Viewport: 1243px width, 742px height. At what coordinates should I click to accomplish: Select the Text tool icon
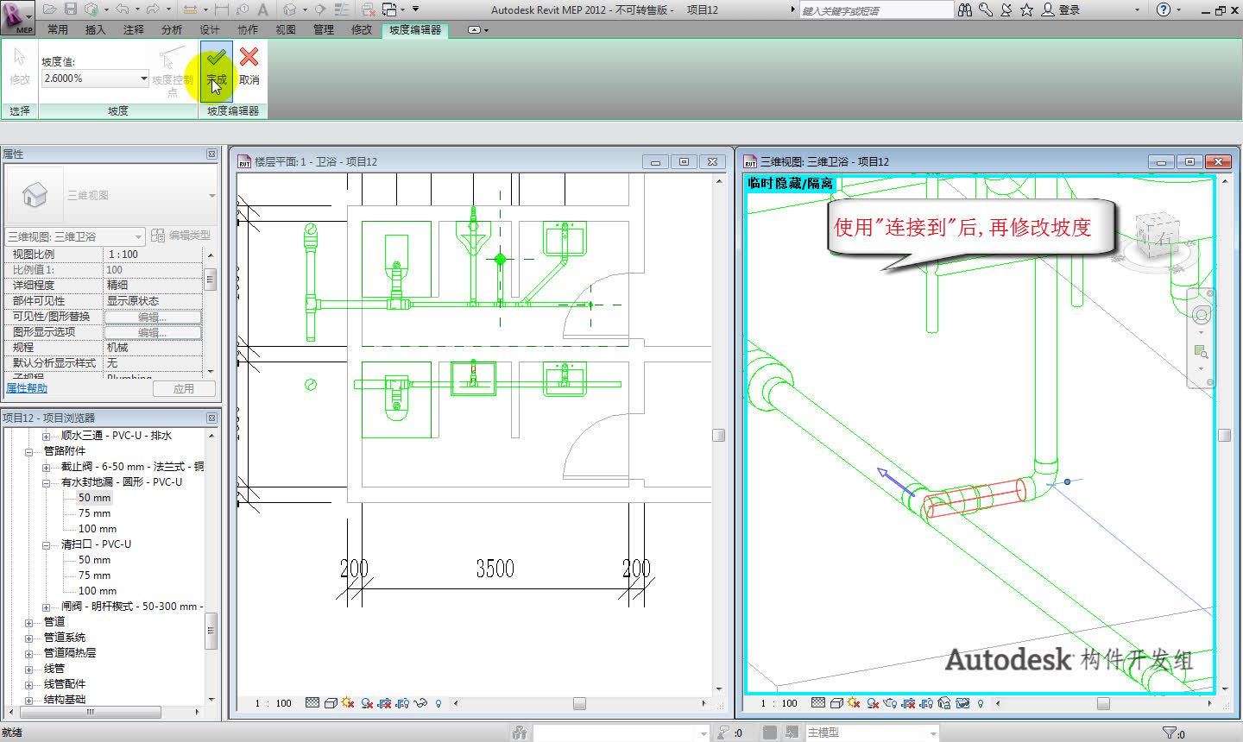pos(262,9)
